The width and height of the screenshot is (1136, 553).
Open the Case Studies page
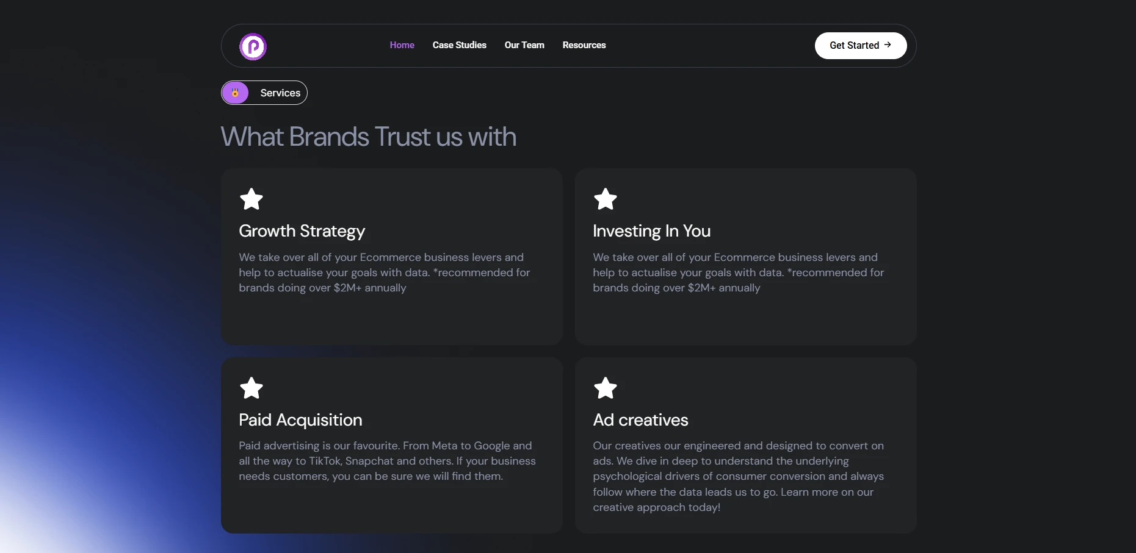click(x=460, y=45)
